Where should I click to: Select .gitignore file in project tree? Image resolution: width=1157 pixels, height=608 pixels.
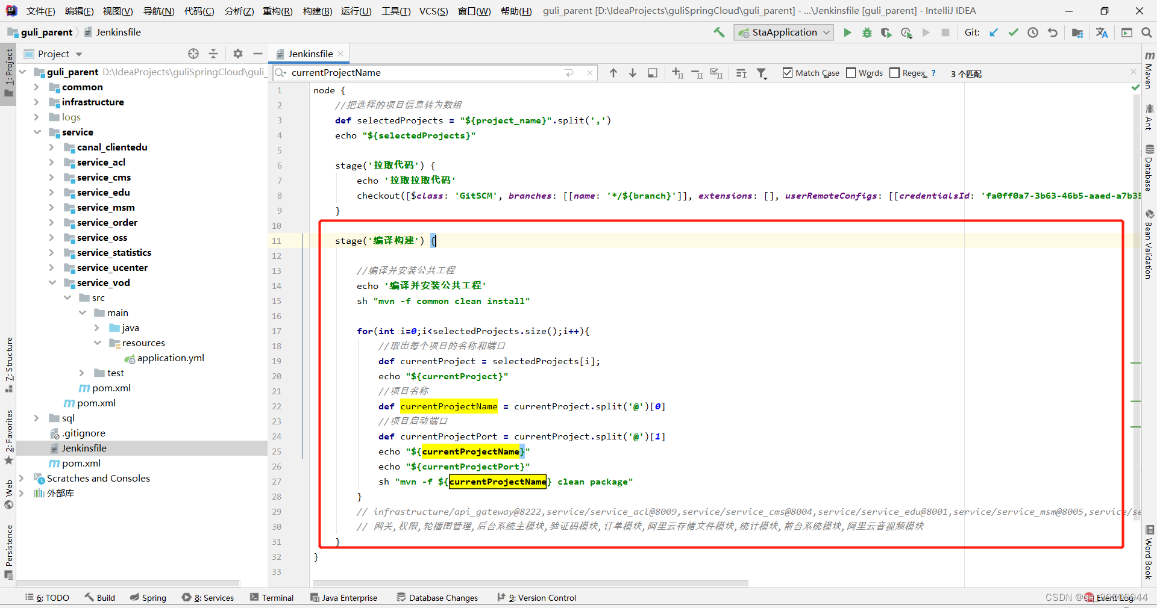78,433
